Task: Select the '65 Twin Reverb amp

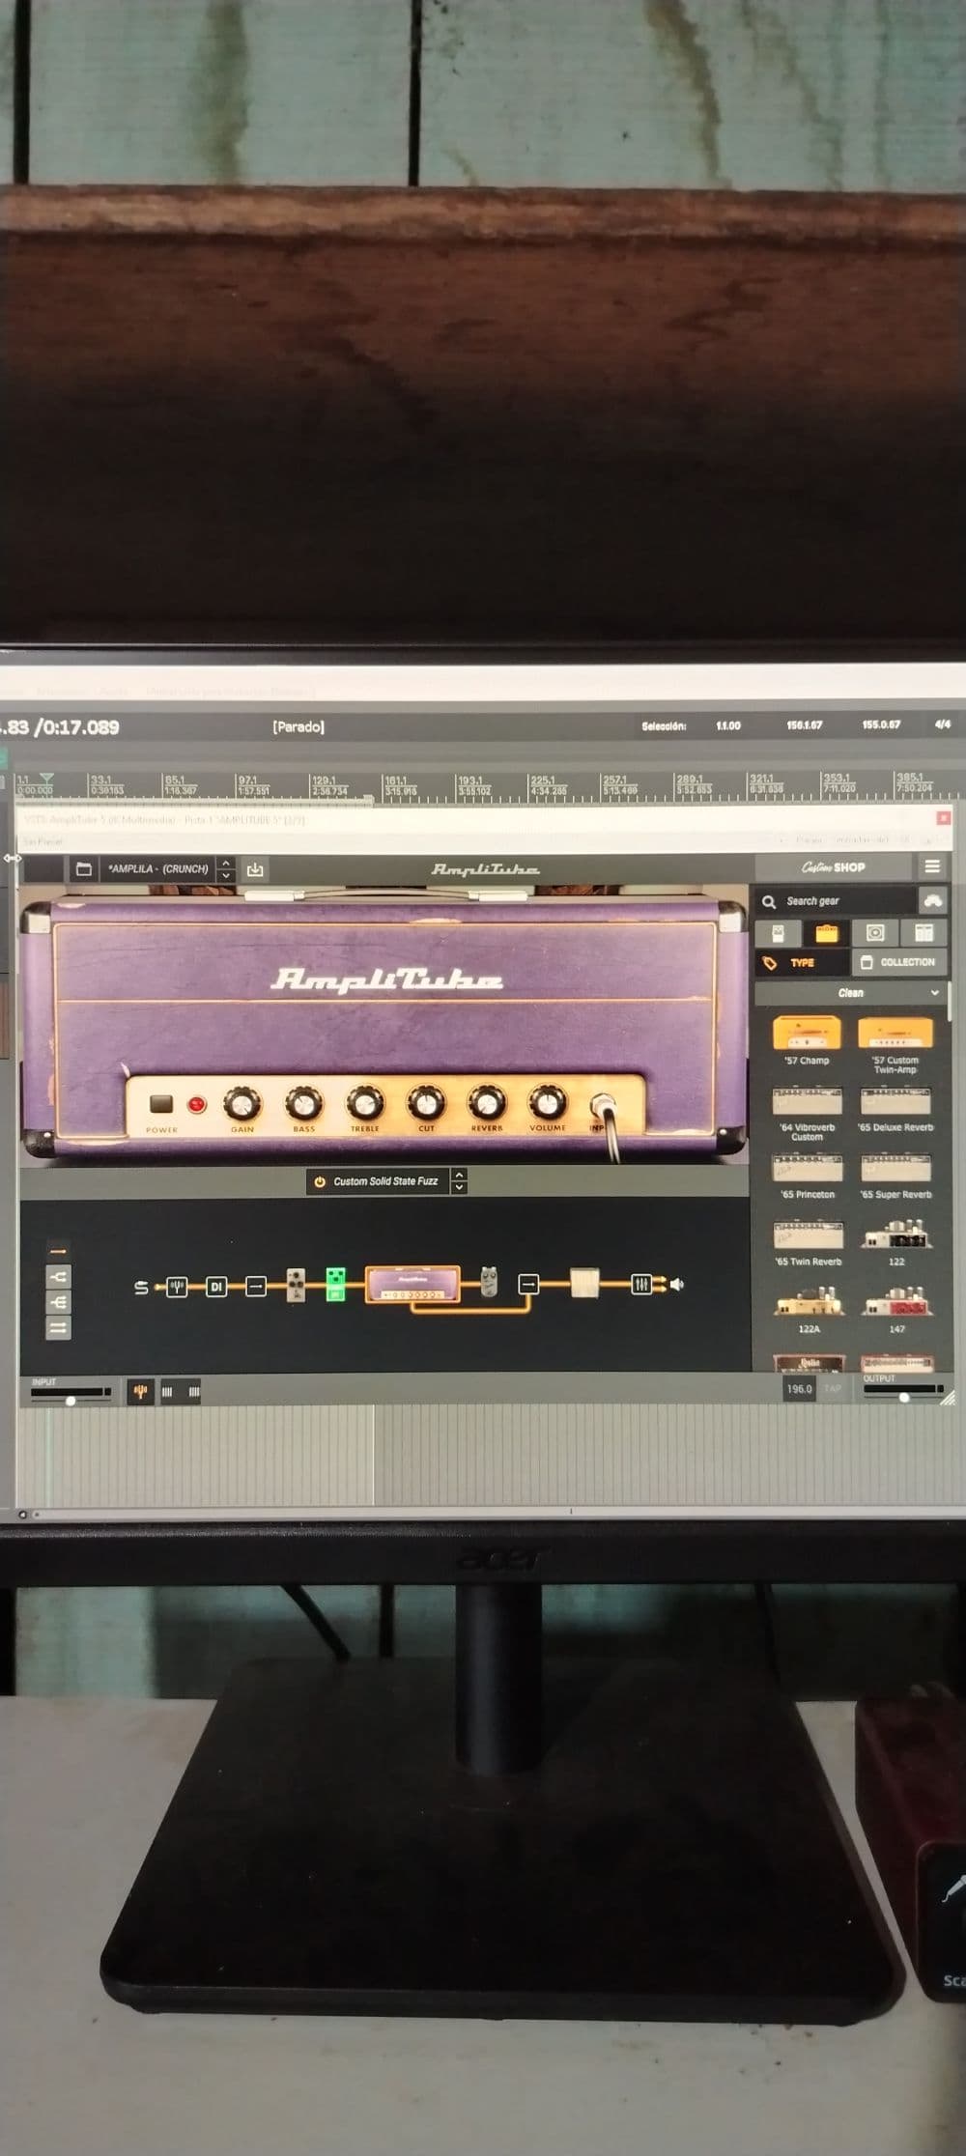Action: point(809,1235)
